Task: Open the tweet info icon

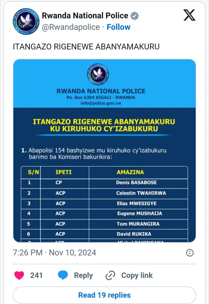Action: (189, 253)
